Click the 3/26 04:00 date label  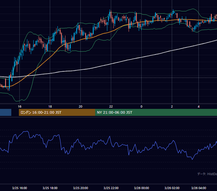pos(198,188)
